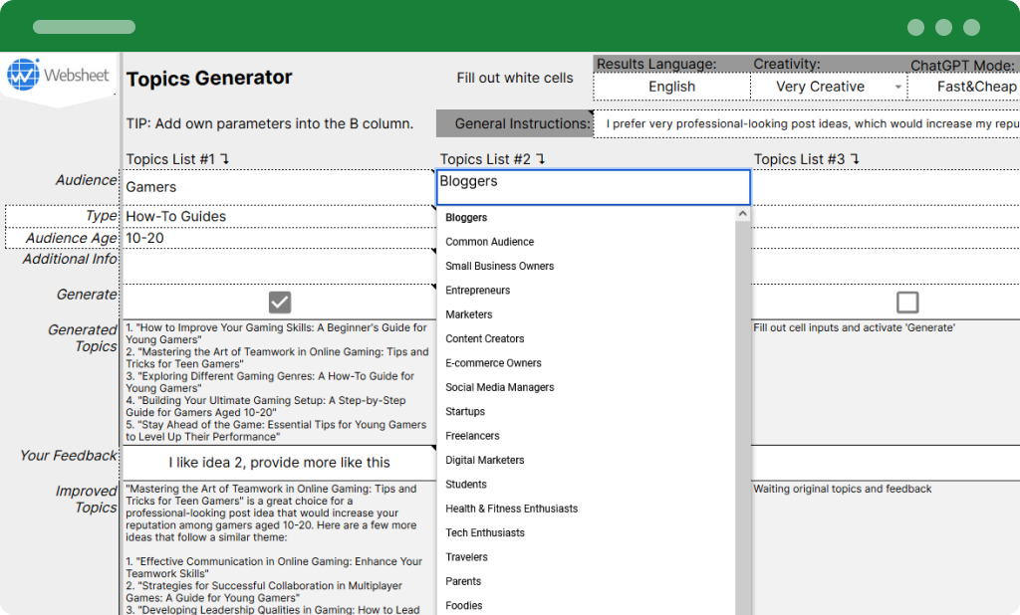Click the Audience cell under Topics List #3
This screenshot has width=1020, height=615.
click(886, 187)
